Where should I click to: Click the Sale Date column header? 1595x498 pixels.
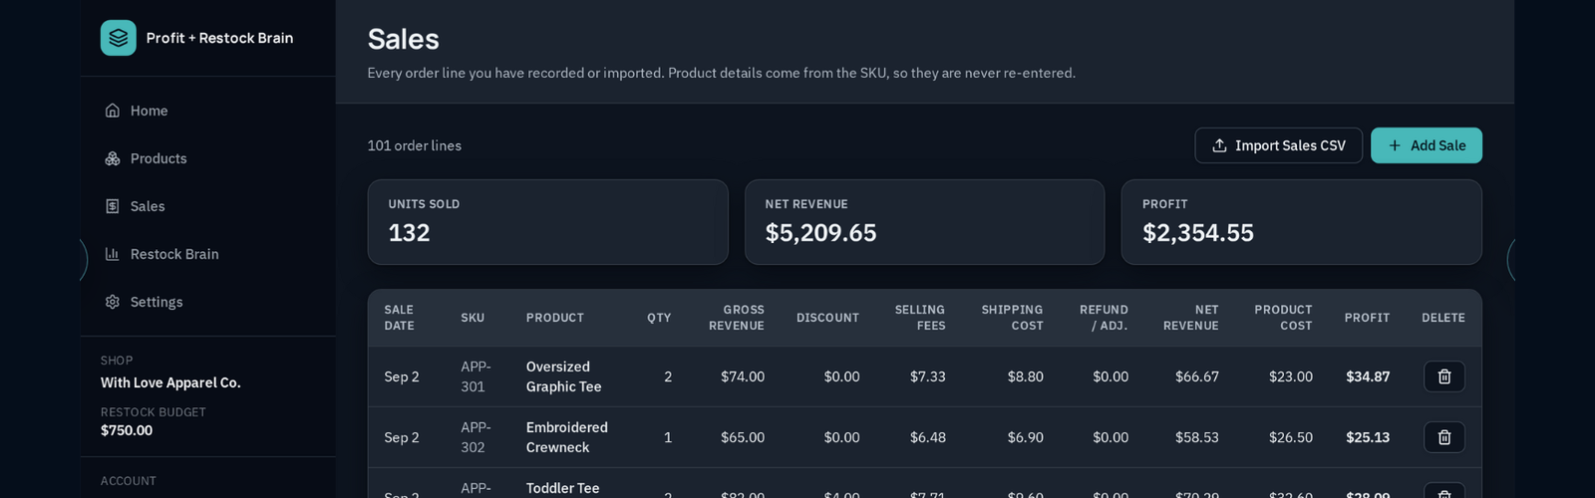pyautogui.click(x=399, y=318)
